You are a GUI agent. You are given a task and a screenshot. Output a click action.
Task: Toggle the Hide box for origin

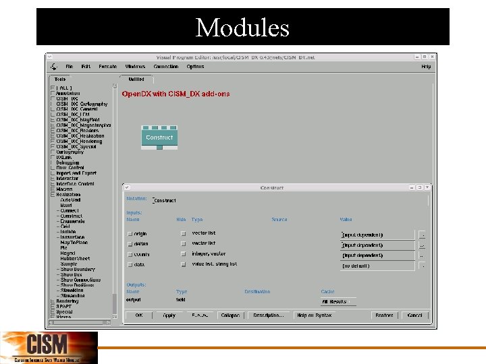point(183,234)
